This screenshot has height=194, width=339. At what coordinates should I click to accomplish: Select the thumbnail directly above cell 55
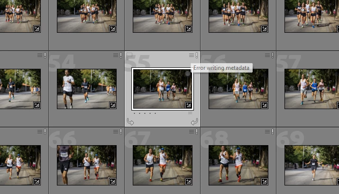(163, 16)
